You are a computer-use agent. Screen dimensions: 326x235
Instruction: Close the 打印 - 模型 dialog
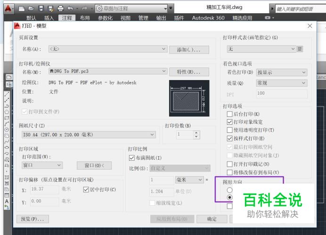(310, 26)
